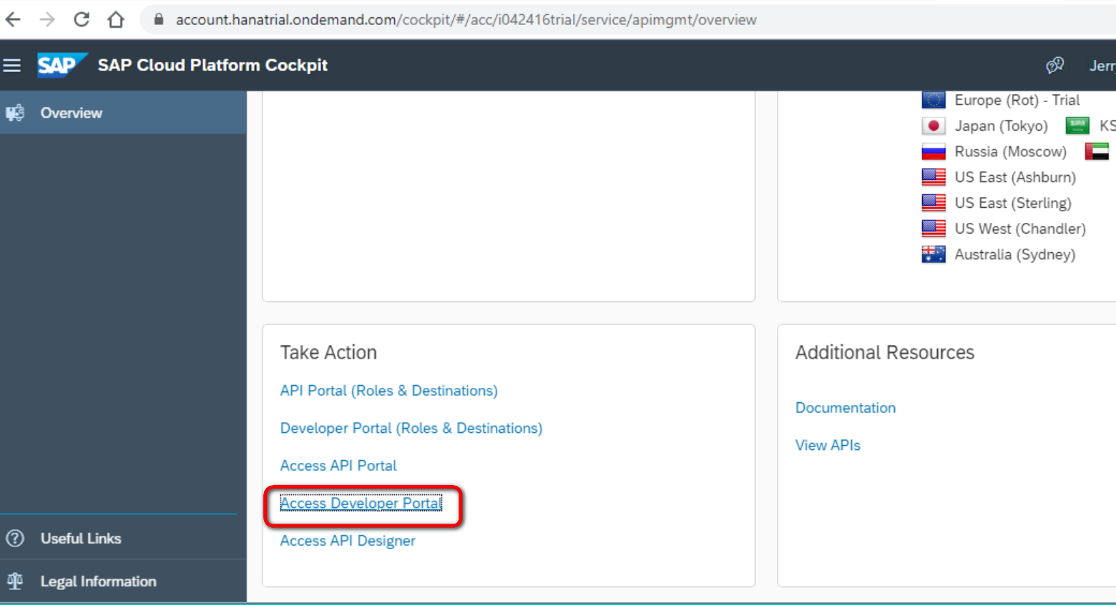Viewport: 1116px width, 605px height.
Task: Click the SAP logo
Action: 62,65
